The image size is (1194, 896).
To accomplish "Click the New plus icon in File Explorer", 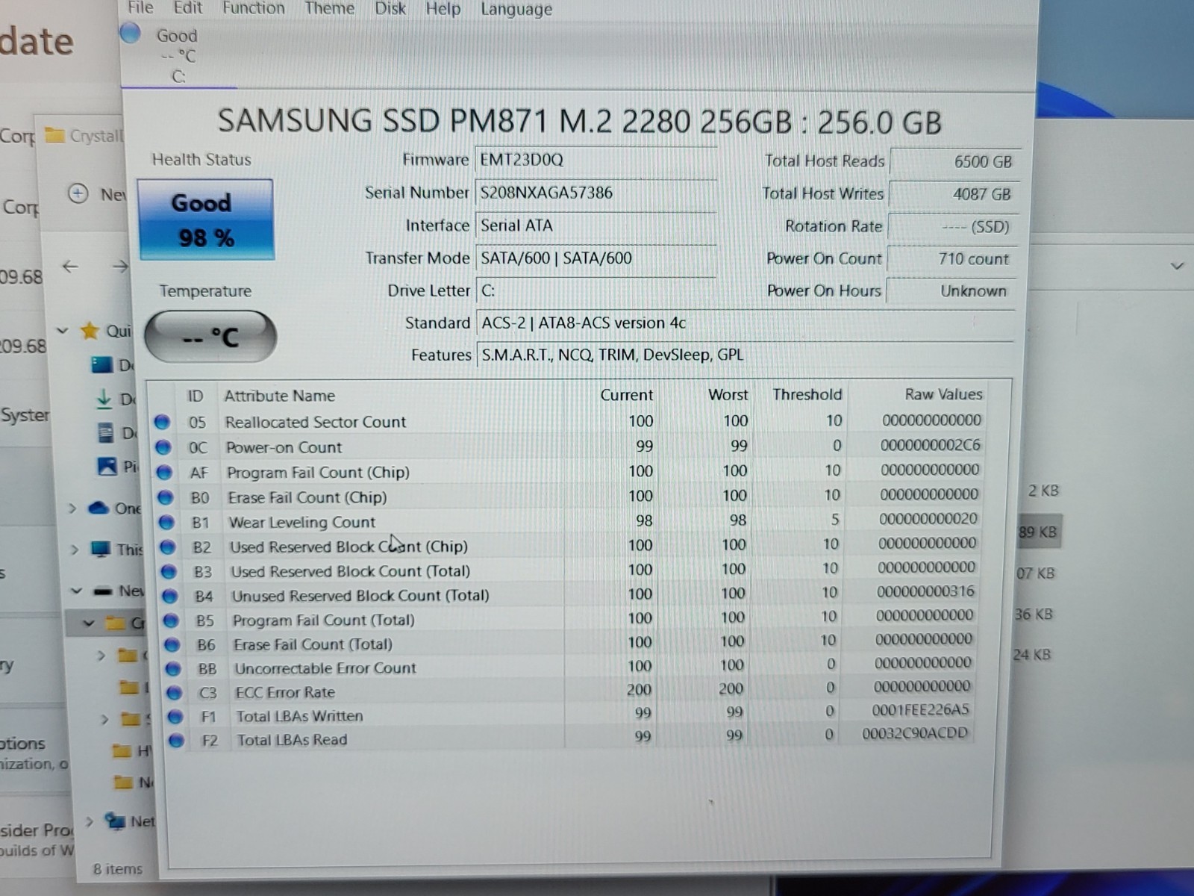I will 78,194.
